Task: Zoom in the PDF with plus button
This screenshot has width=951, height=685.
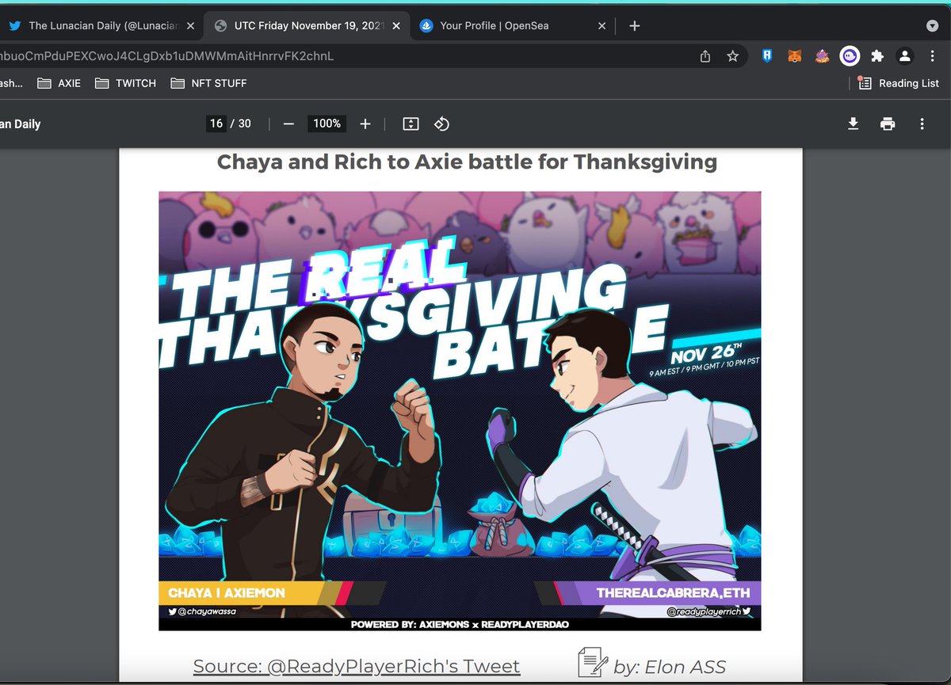Action: point(365,124)
